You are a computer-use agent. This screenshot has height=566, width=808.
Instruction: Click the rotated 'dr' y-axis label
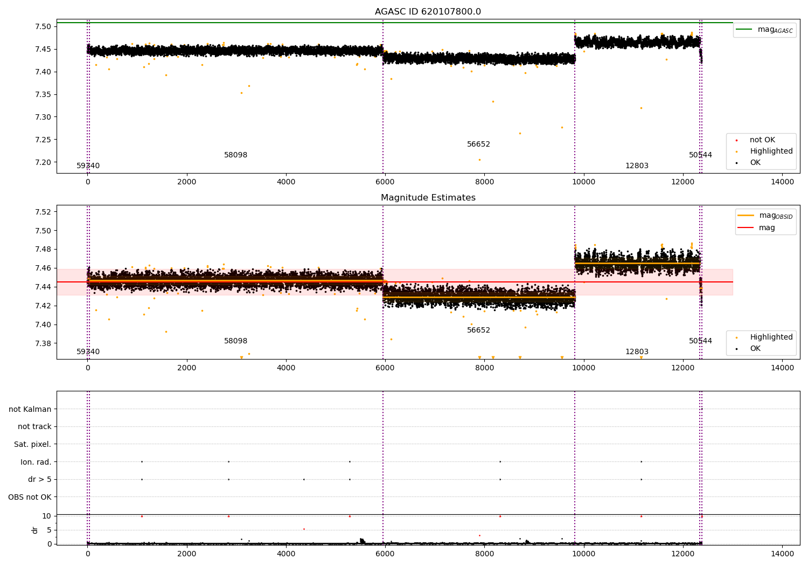click(35, 530)
